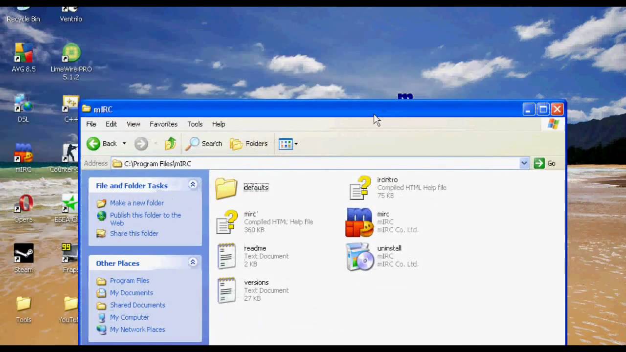Open the File menu
This screenshot has height=352, width=626.
tap(91, 124)
